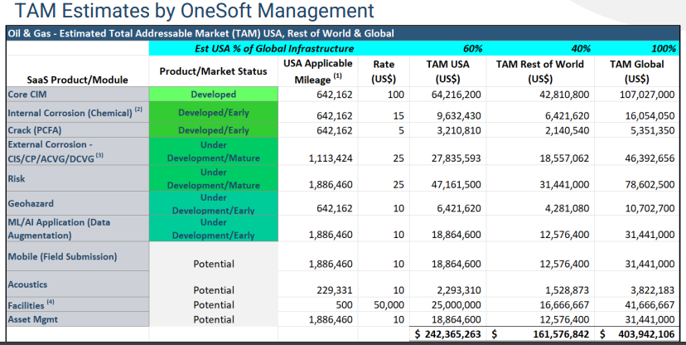Select Risk TAM USA value 47,161,500

pyautogui.click(x=456, y=184)
